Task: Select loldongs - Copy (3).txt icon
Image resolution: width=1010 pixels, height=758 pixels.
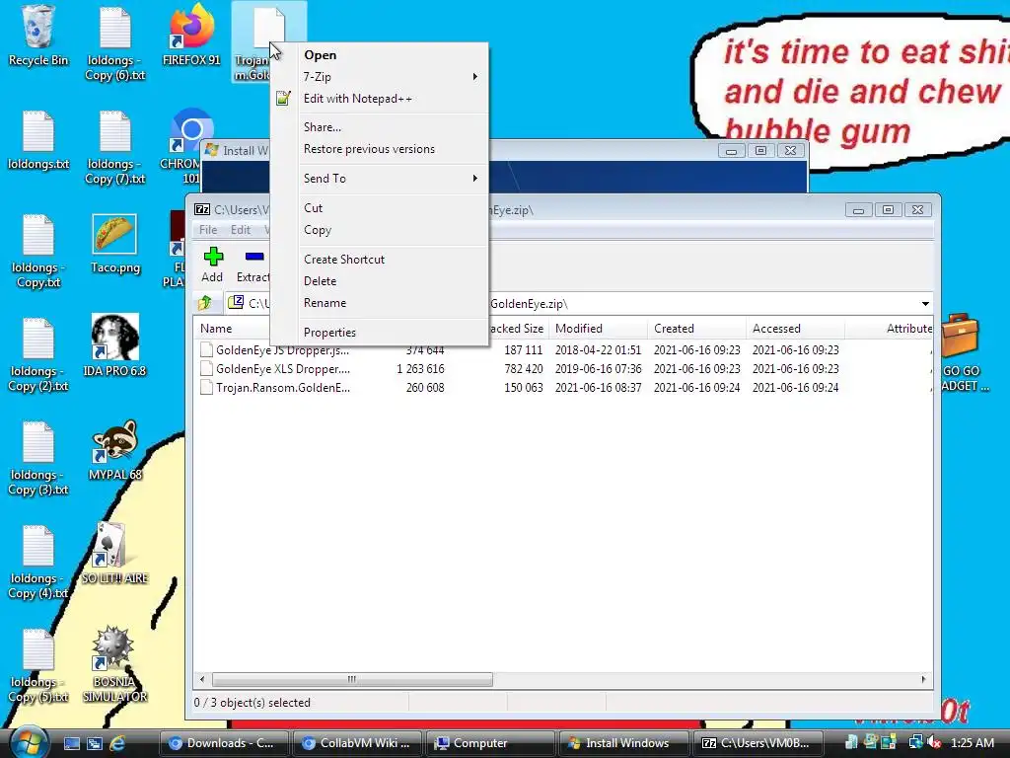Action: tap(38, 458)
